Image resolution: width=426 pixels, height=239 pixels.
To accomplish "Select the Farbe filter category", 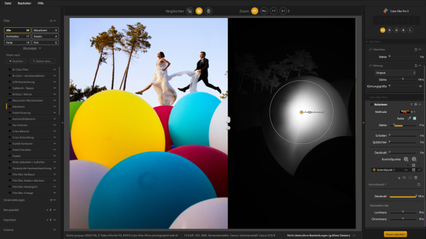I will [x=17, y=42].
